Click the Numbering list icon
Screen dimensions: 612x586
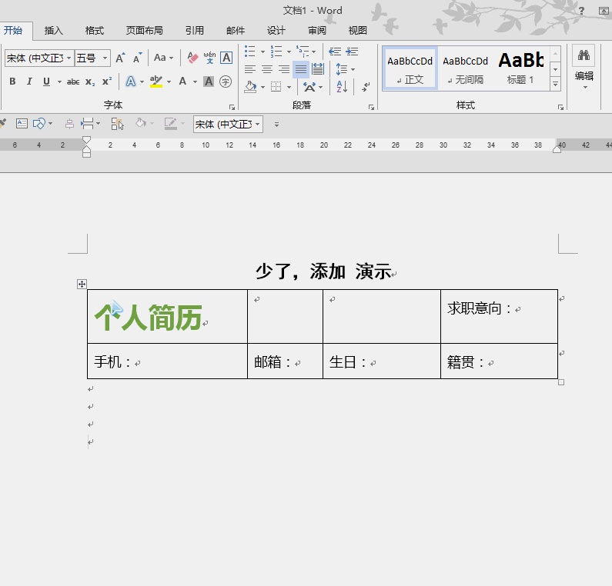point(276,52)
